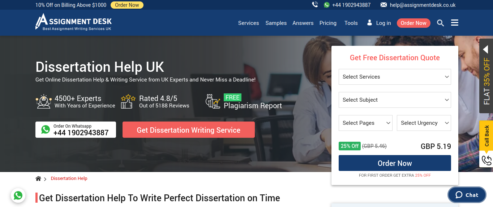Click the 25% Off green badge

click(x=350, y=146)
